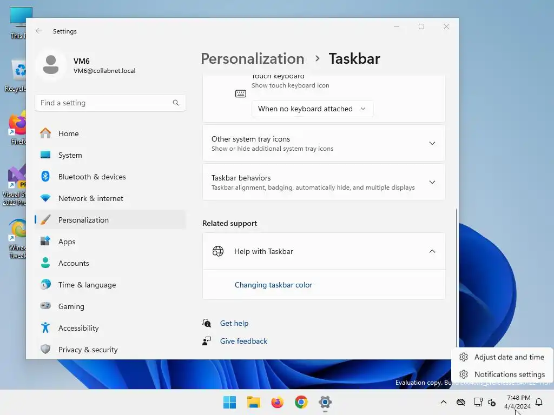The width and height of the screenshot is (554, 415).
Task: Click the Network wifi icon
Action: [x=45, y=198]
